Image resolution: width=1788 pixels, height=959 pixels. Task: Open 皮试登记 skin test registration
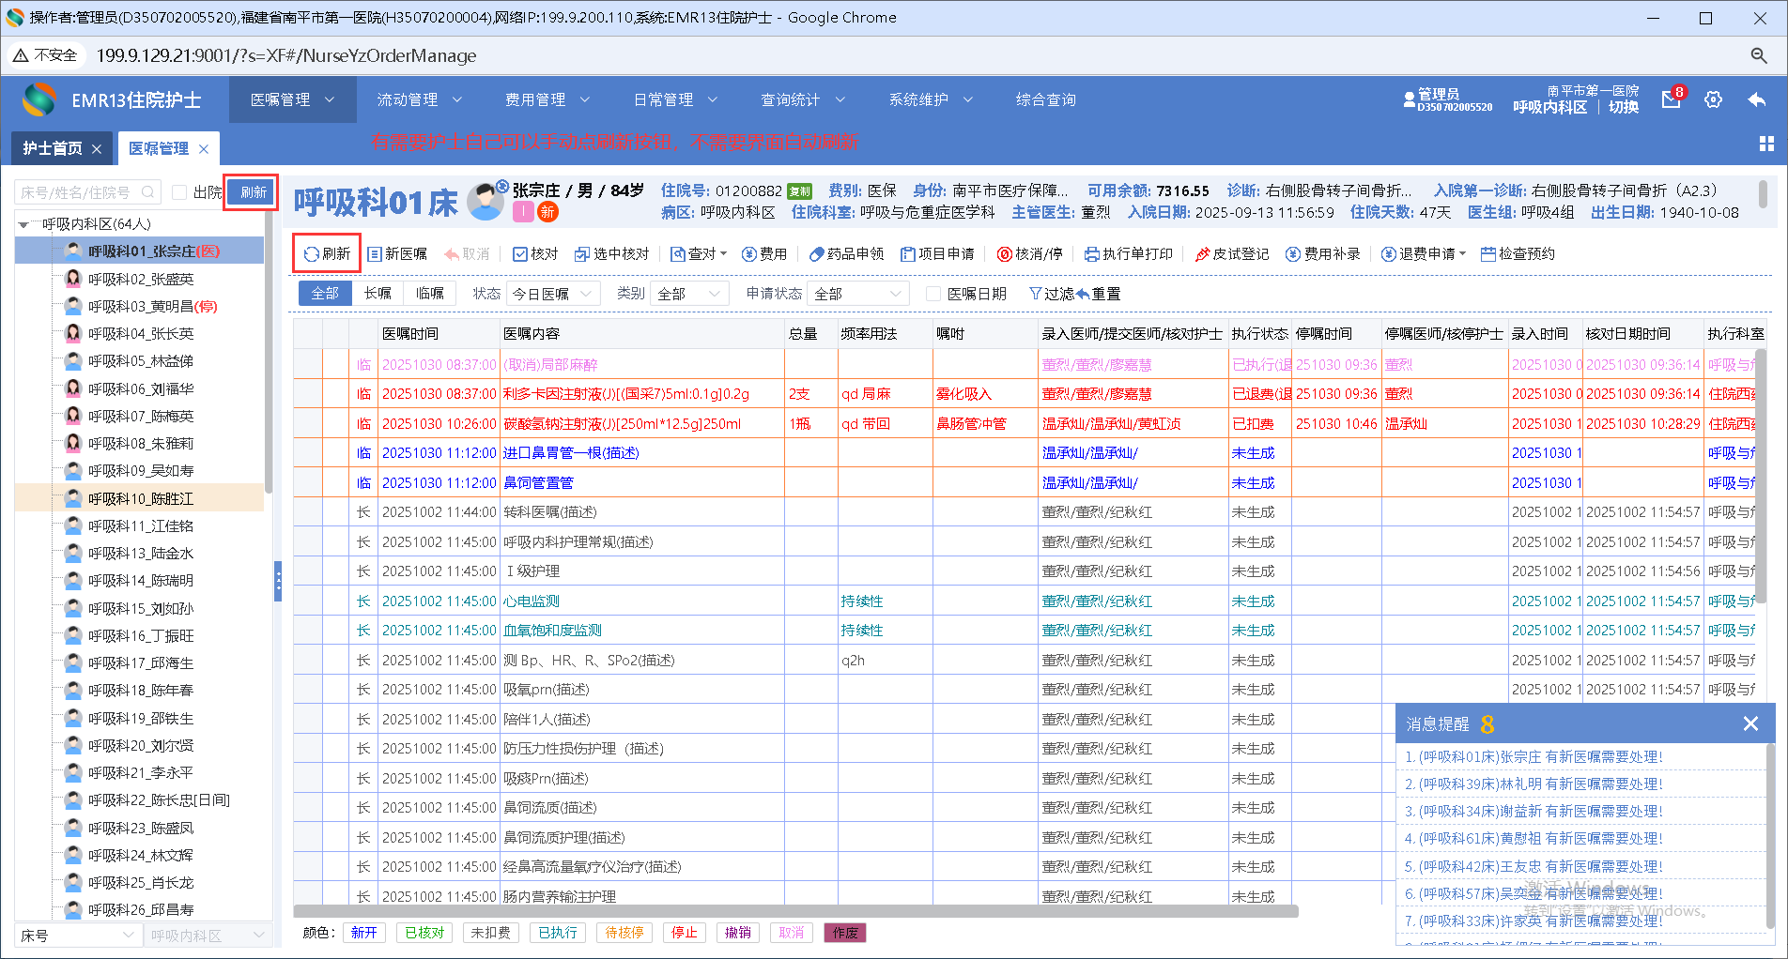point(1230,254)
